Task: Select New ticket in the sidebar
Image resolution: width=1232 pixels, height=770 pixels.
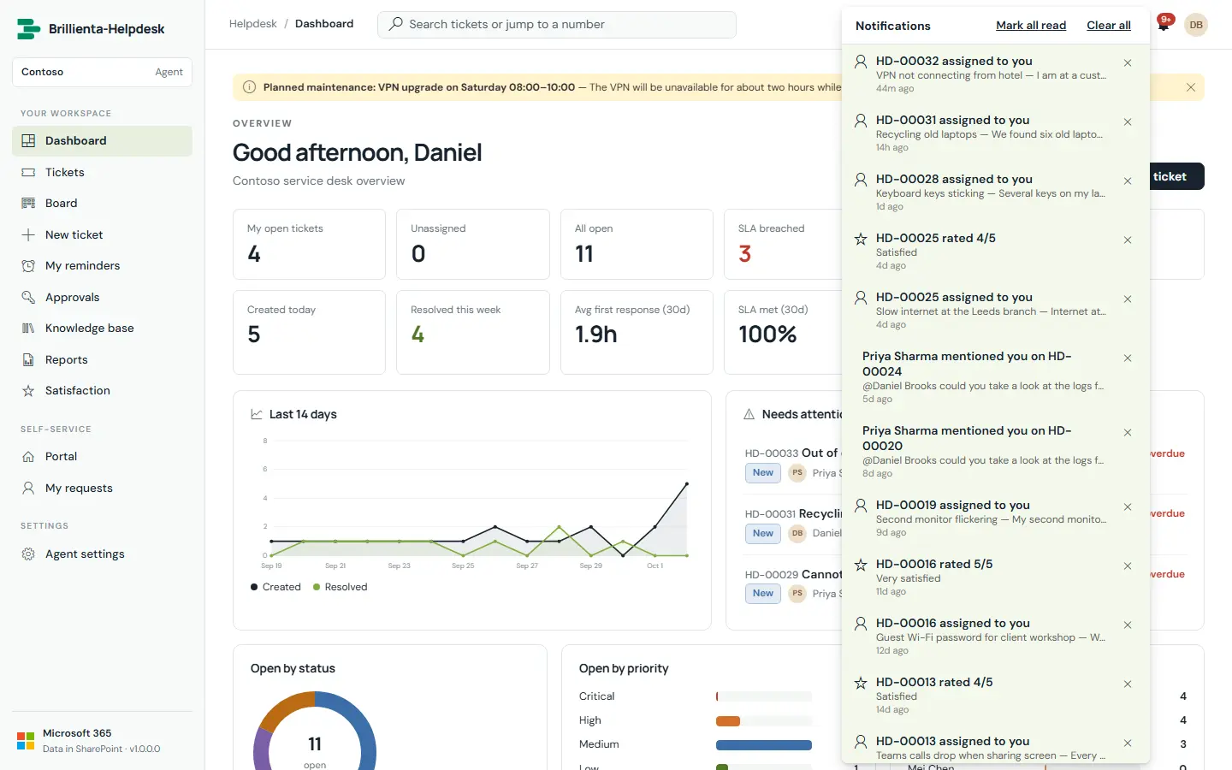Action: tap(102, 235)
